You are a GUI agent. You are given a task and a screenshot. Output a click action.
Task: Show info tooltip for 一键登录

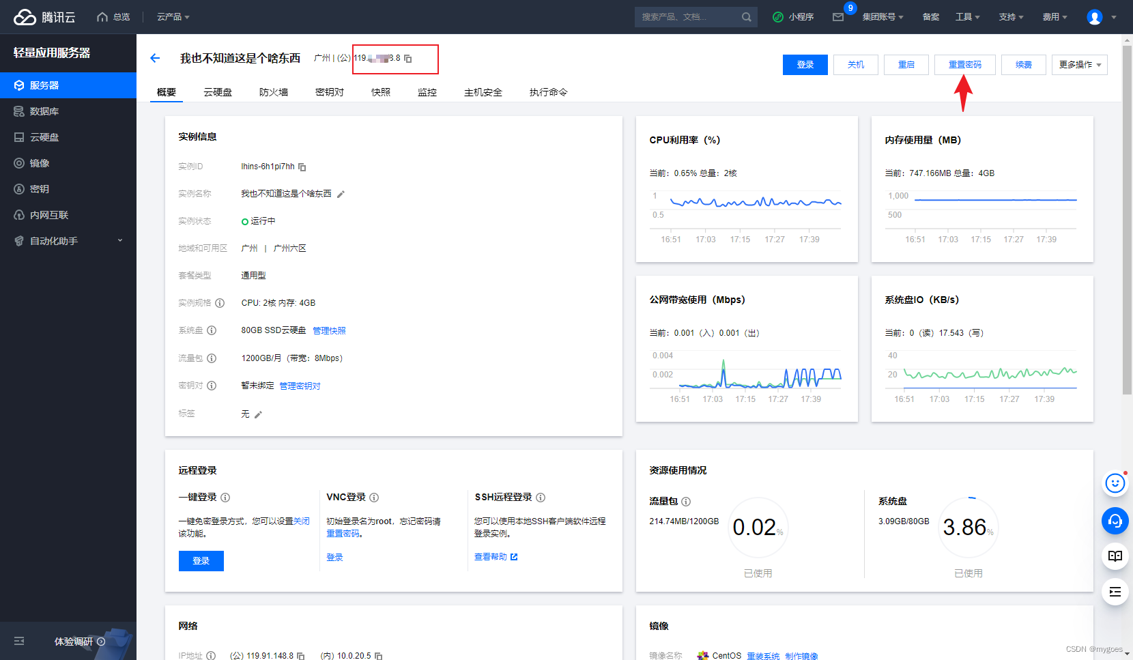click(225, 498)
